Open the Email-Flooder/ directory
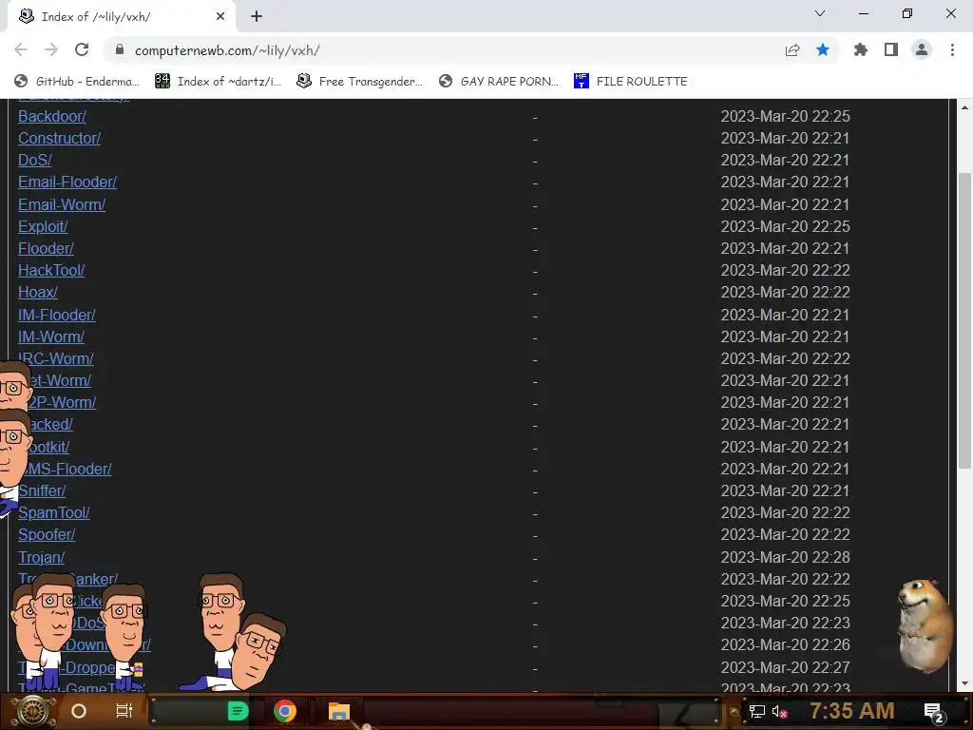973x730 pixels. pos(67,182)
